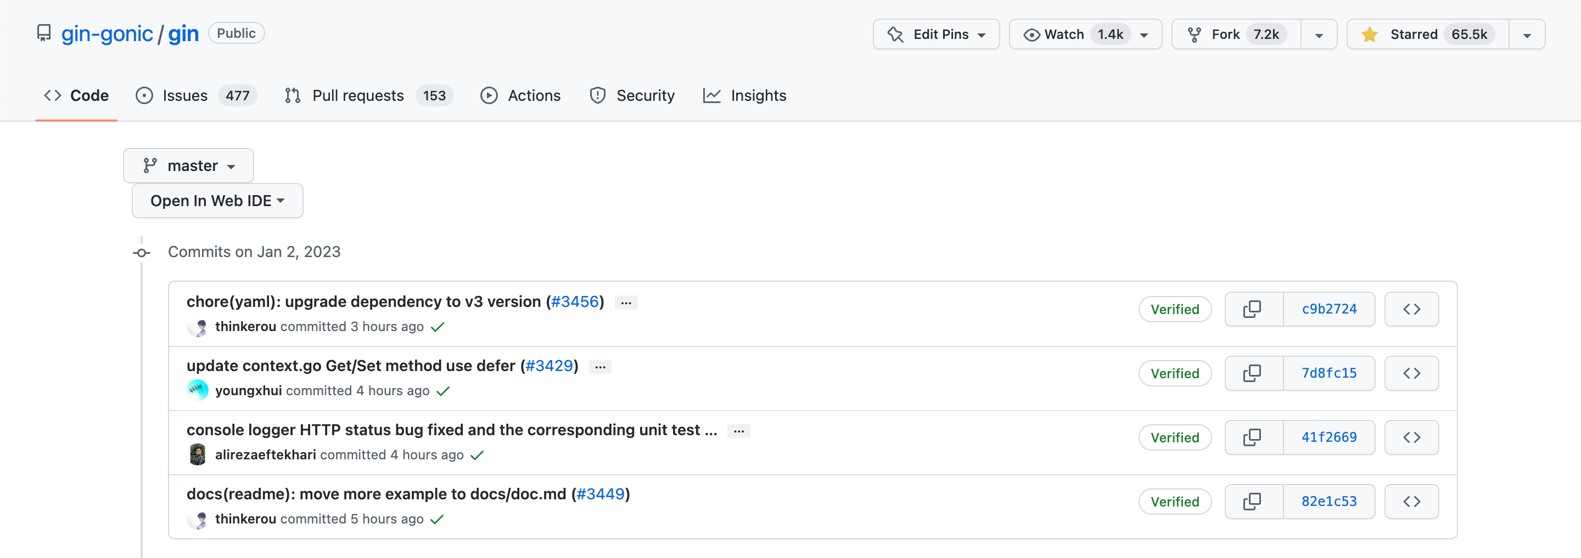Expand the ellipsis on console logger commit

click(x=738, y=431)
